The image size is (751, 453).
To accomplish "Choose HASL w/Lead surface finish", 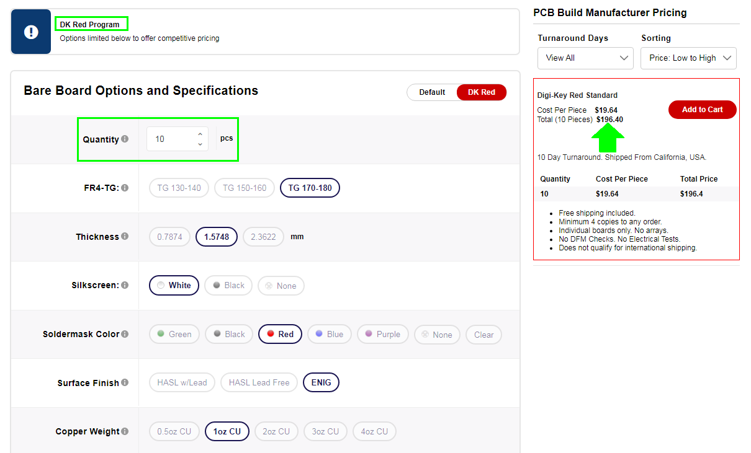I will (x=182, y=382).
